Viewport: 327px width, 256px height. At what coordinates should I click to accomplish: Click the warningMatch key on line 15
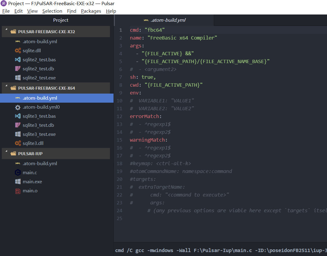(x=147, y=140)
